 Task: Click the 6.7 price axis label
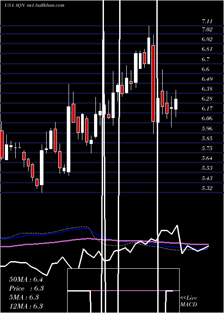click(206, 59)
